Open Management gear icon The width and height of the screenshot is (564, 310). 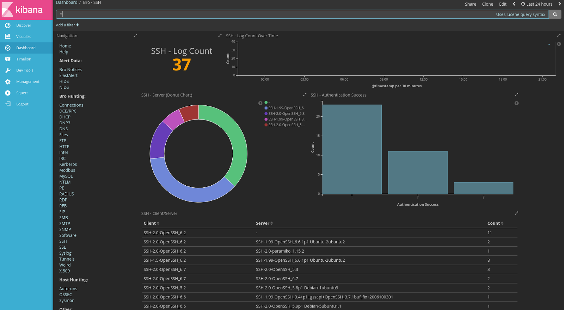(x=8, y=82)
